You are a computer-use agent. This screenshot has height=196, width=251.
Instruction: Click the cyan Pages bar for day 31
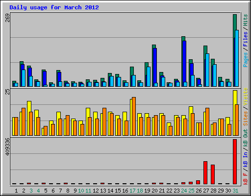point(237,58)
